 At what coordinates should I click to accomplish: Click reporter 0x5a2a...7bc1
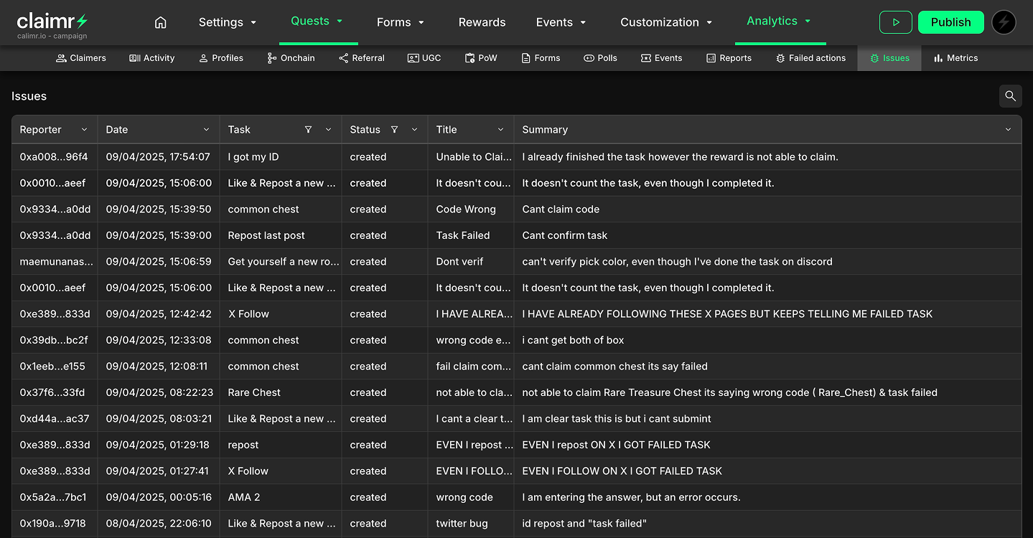pyautogui.click(x=54, y=497)
